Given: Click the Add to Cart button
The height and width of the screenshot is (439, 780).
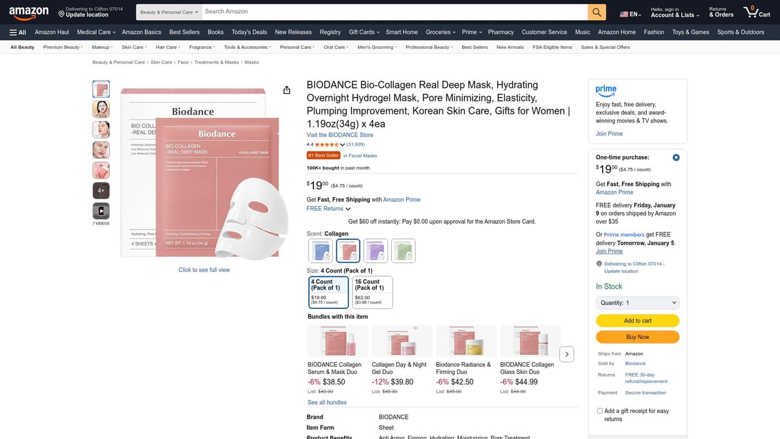Looking at the screenshot, I should click(x=637, y=321).
